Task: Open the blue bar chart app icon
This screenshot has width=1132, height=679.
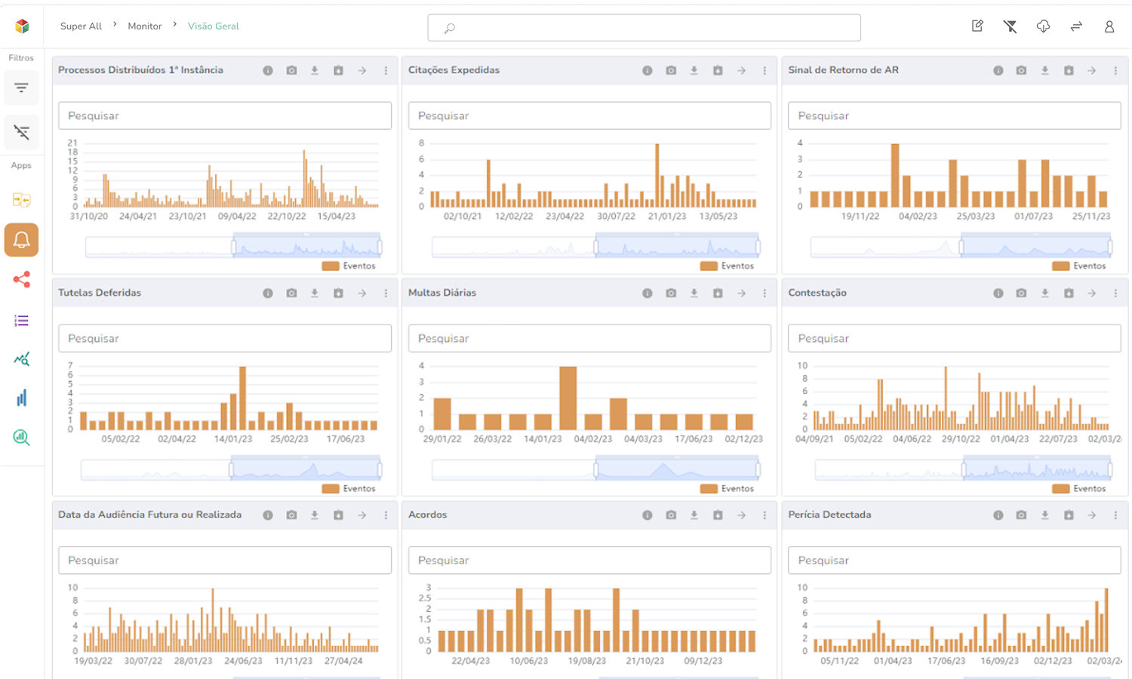Action: [21, 398]
